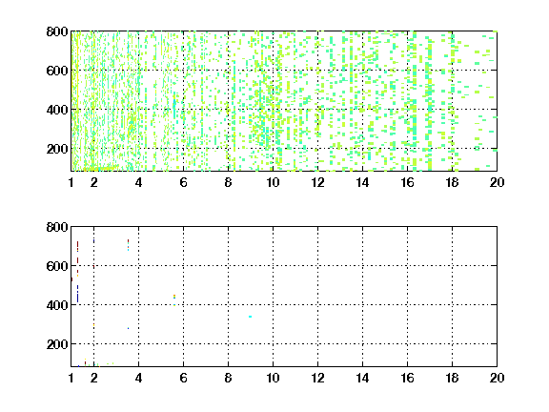This screenshot has height=412, width=549.
Task: Click the 800 y-axis label of the upper plot
Action: [x=57, y=31]
